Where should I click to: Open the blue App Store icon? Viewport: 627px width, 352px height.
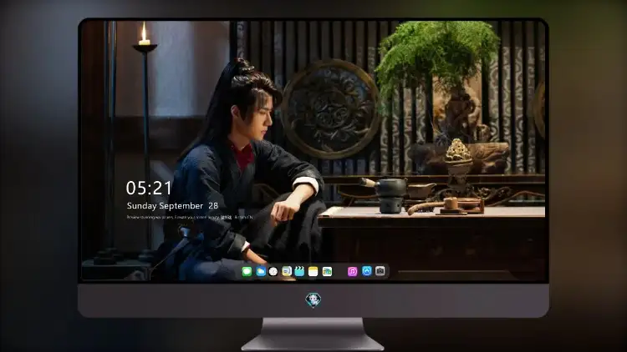click(x=367, y=271)
